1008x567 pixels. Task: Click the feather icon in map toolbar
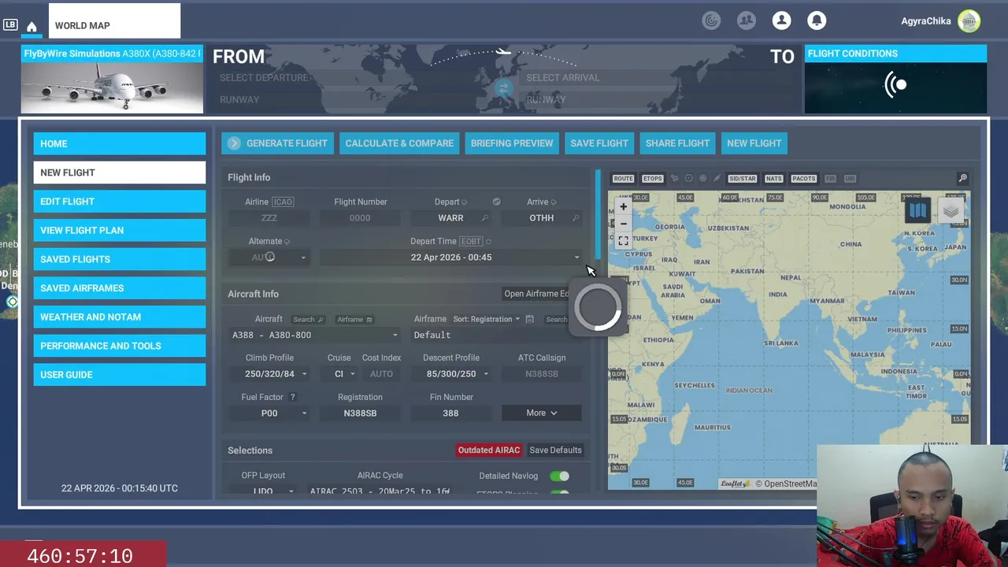coord(717,179)
